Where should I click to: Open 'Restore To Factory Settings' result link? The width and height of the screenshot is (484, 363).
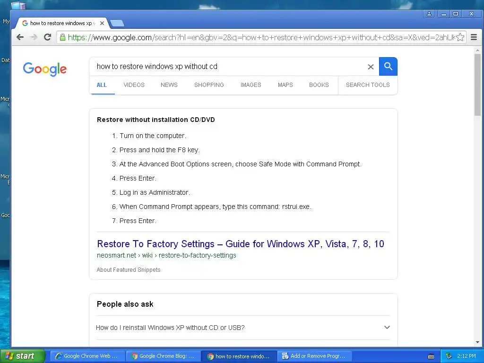241,244
